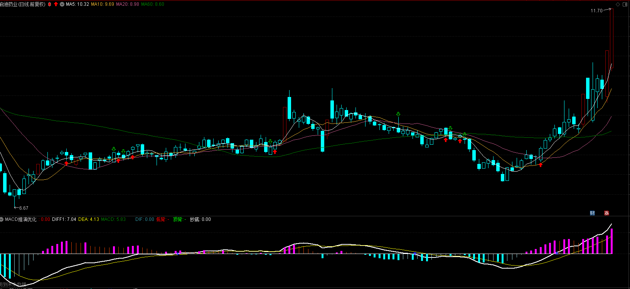Screen dimensions: 630x289
Task: Click the red candlestick icon beside stock title
Action: click(49, 4)
